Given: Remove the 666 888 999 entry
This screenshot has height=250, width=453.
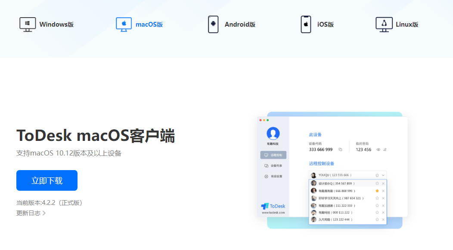Looking at the screenshot, I should pos(383,191).
